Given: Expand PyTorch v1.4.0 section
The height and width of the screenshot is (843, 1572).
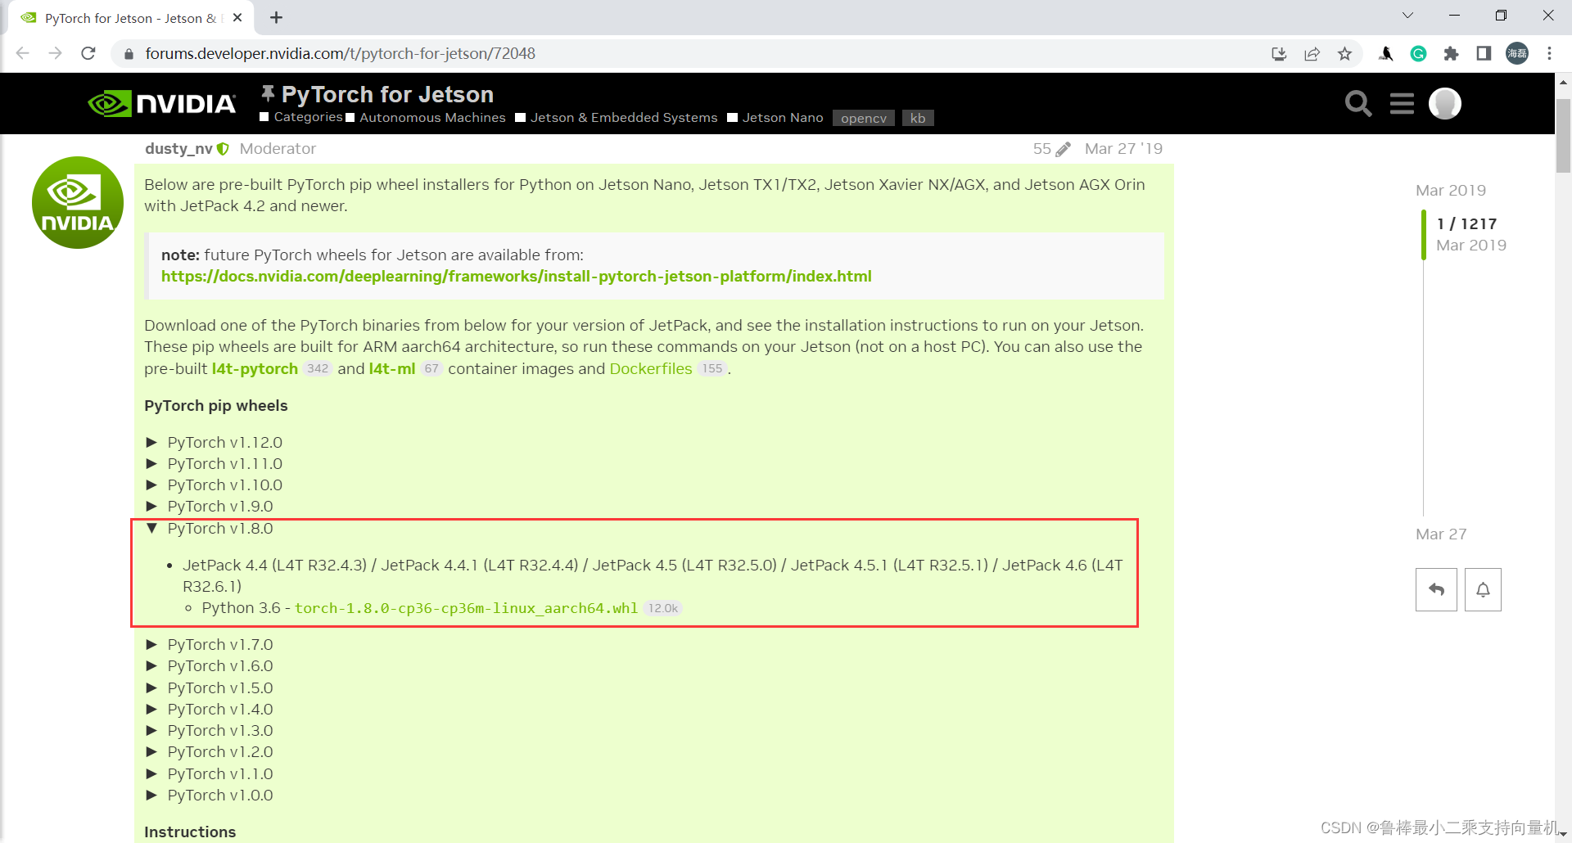Looking at the screenshot, I should point(210,710).
